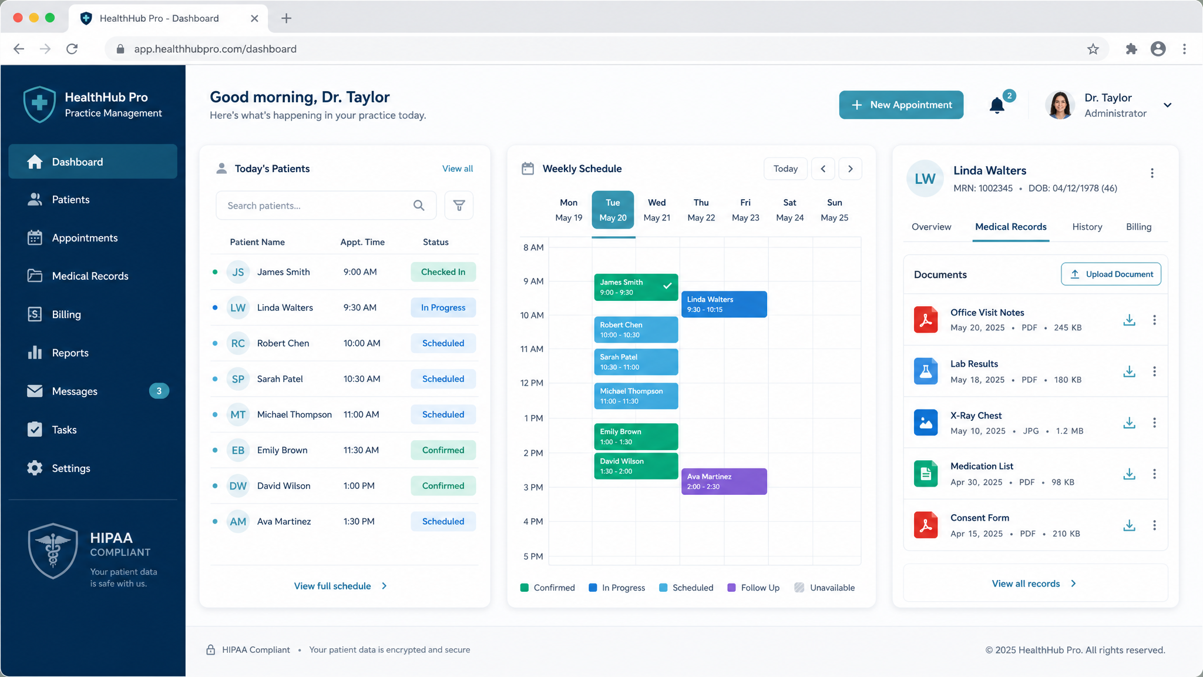This screenshot has width=1203, height=677.
Task: Click the Weekly Schedule calendar icon
Action: point(528,169)
